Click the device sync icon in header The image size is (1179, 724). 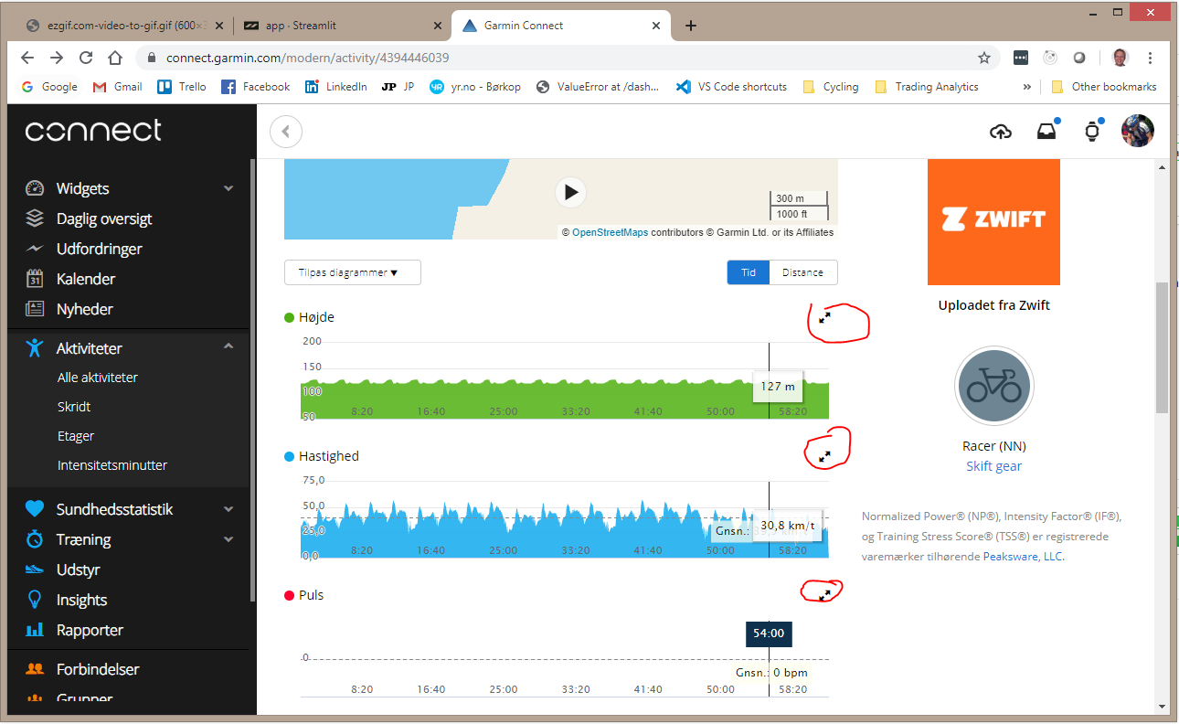[1091, 131]
